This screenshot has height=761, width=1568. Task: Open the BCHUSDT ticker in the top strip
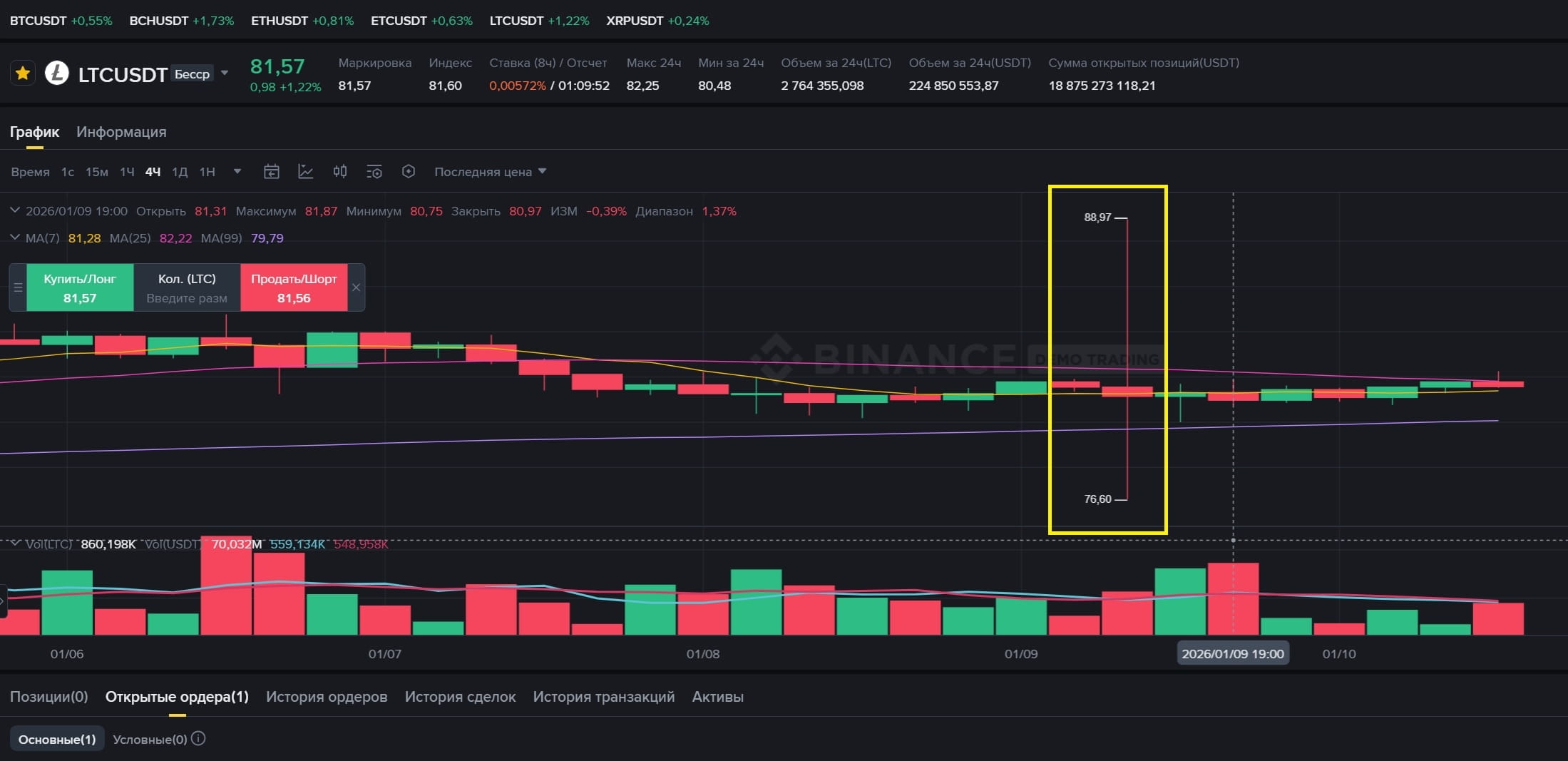(182, 21)
